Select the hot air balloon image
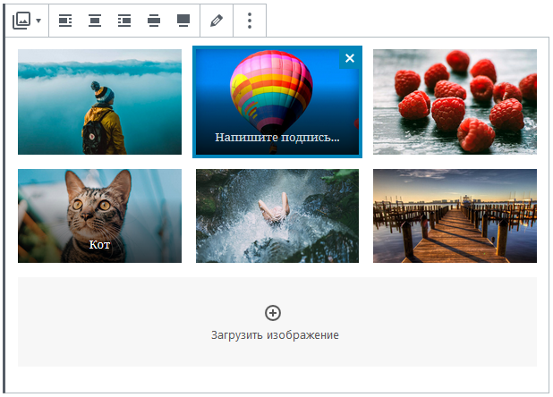This screenshot has height=397, width=553. 277,102
